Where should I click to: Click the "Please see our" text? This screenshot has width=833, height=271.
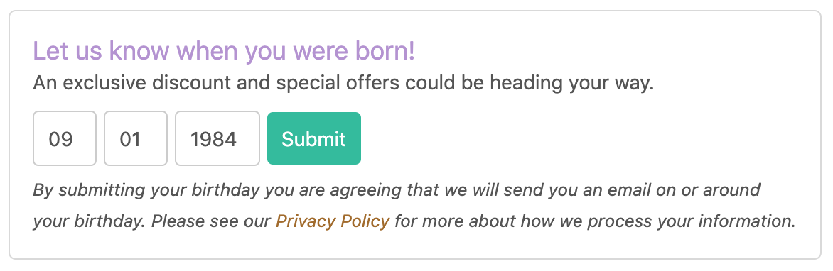(x=211, y=221)
